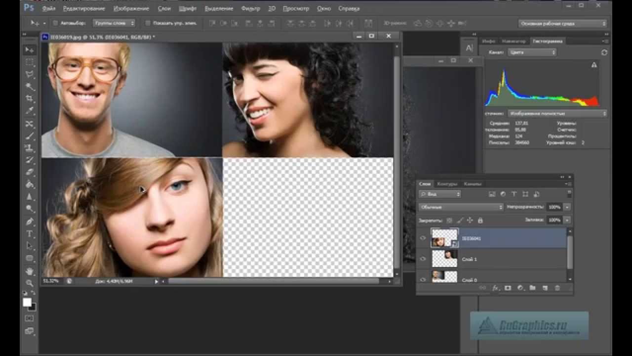Select the Eyedropper tool
The width and height of the screenshot is (632, 356).
click(30, 111)
